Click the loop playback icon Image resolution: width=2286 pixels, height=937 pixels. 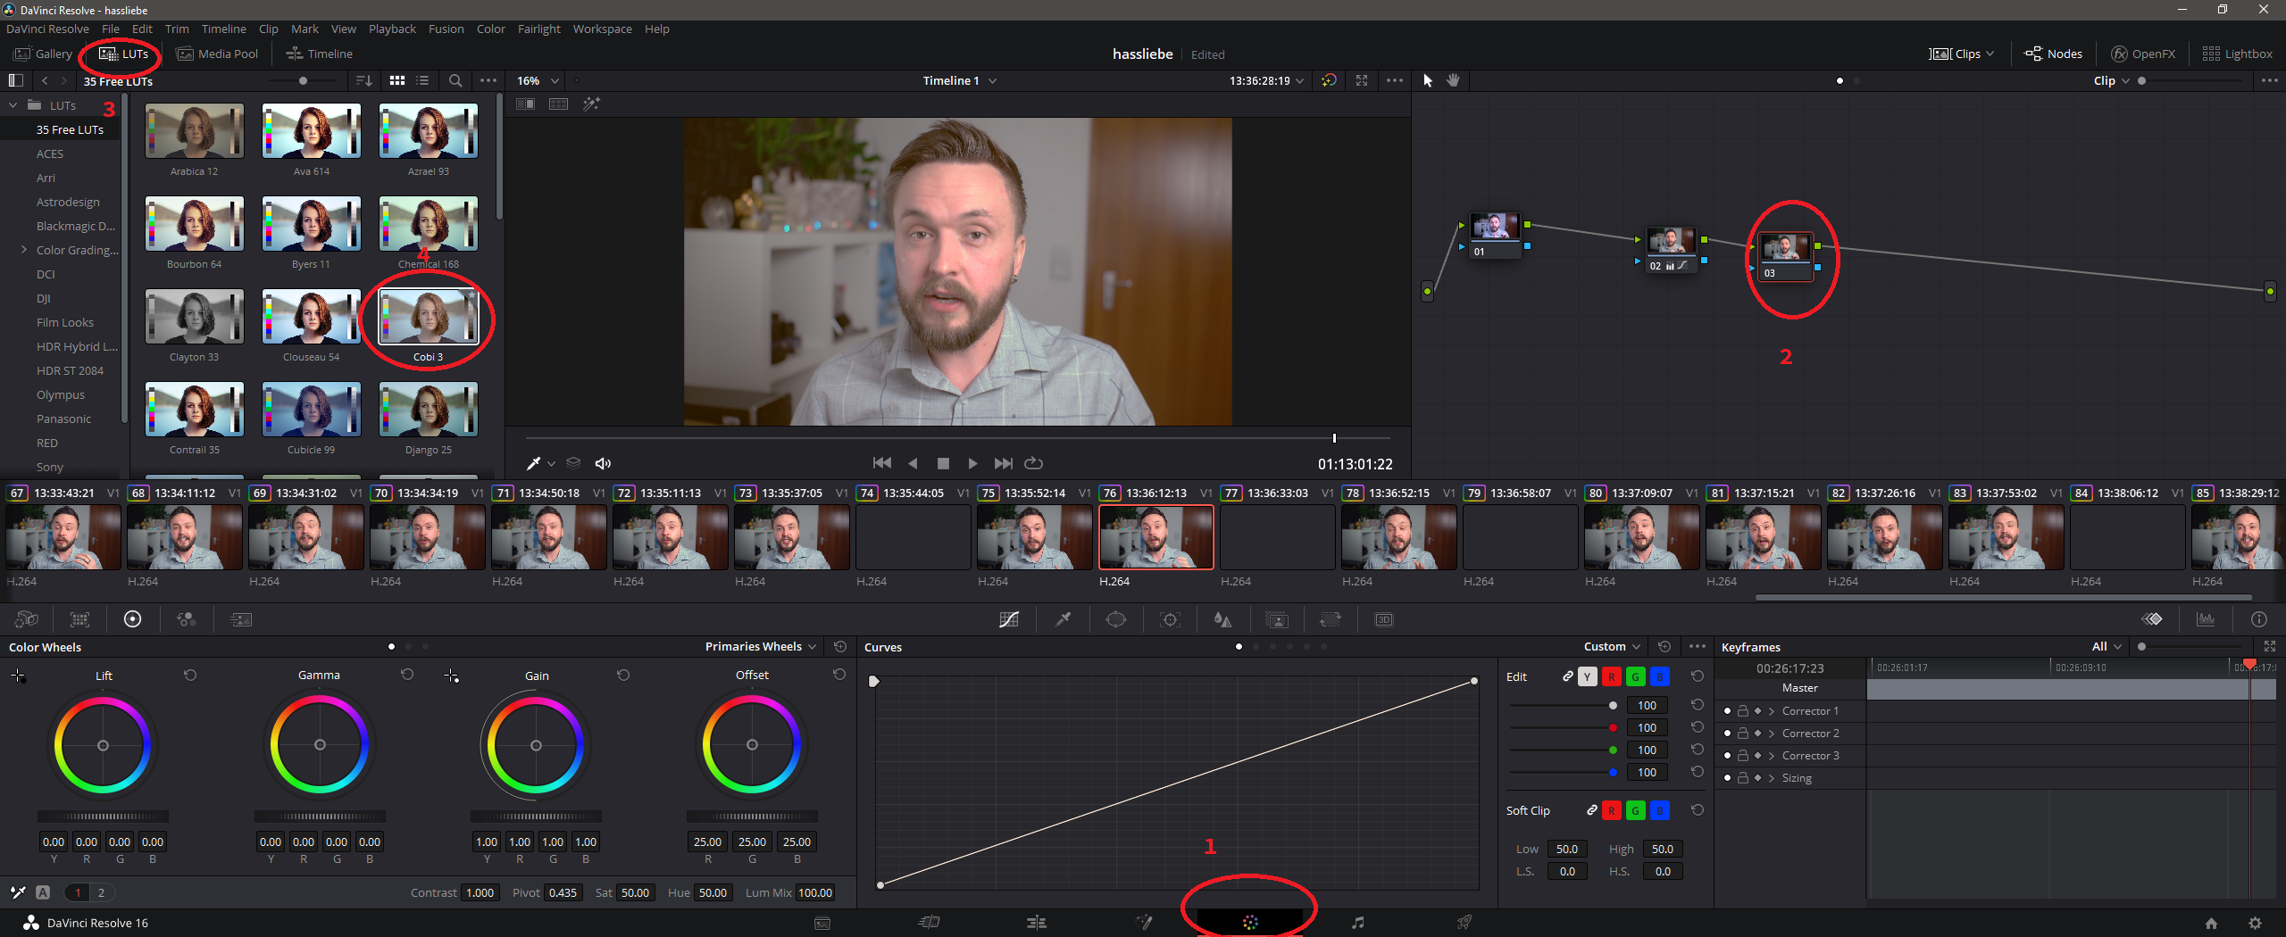click(1033, 463)
